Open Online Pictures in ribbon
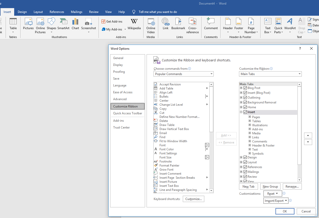The height and width of the screenshot is (218, 319). (40, 26)
